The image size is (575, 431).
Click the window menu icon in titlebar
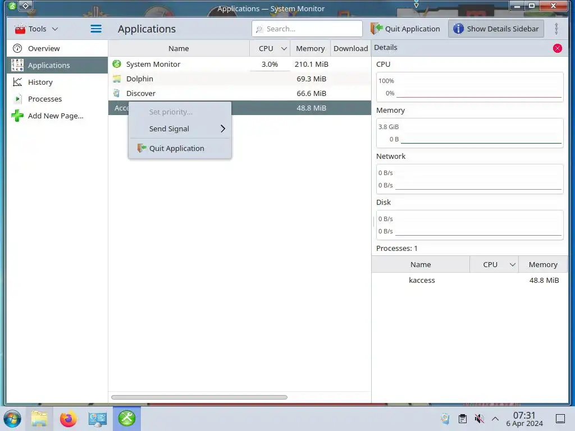(12, 6)
